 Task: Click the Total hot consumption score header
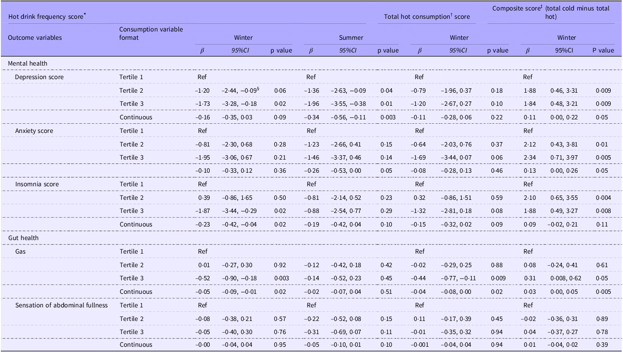[427, 17]
